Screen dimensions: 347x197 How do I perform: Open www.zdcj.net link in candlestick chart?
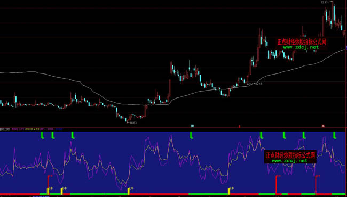[x=301, y=47]
